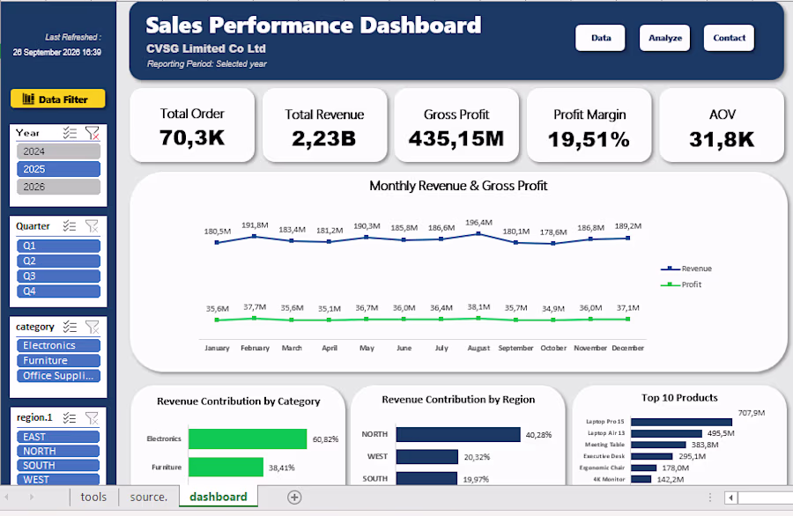Go to previous sheet tab arrow
Screen dimensions: 793x516
[7, 498]
